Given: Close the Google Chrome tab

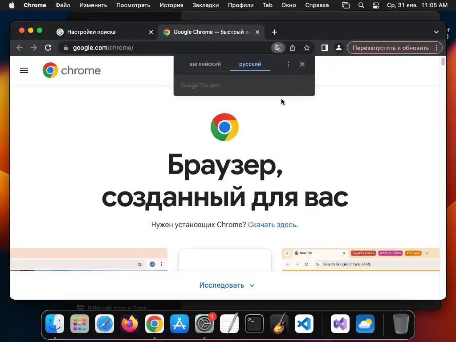Looking at the screenshot, I should (x=257, y=32).
